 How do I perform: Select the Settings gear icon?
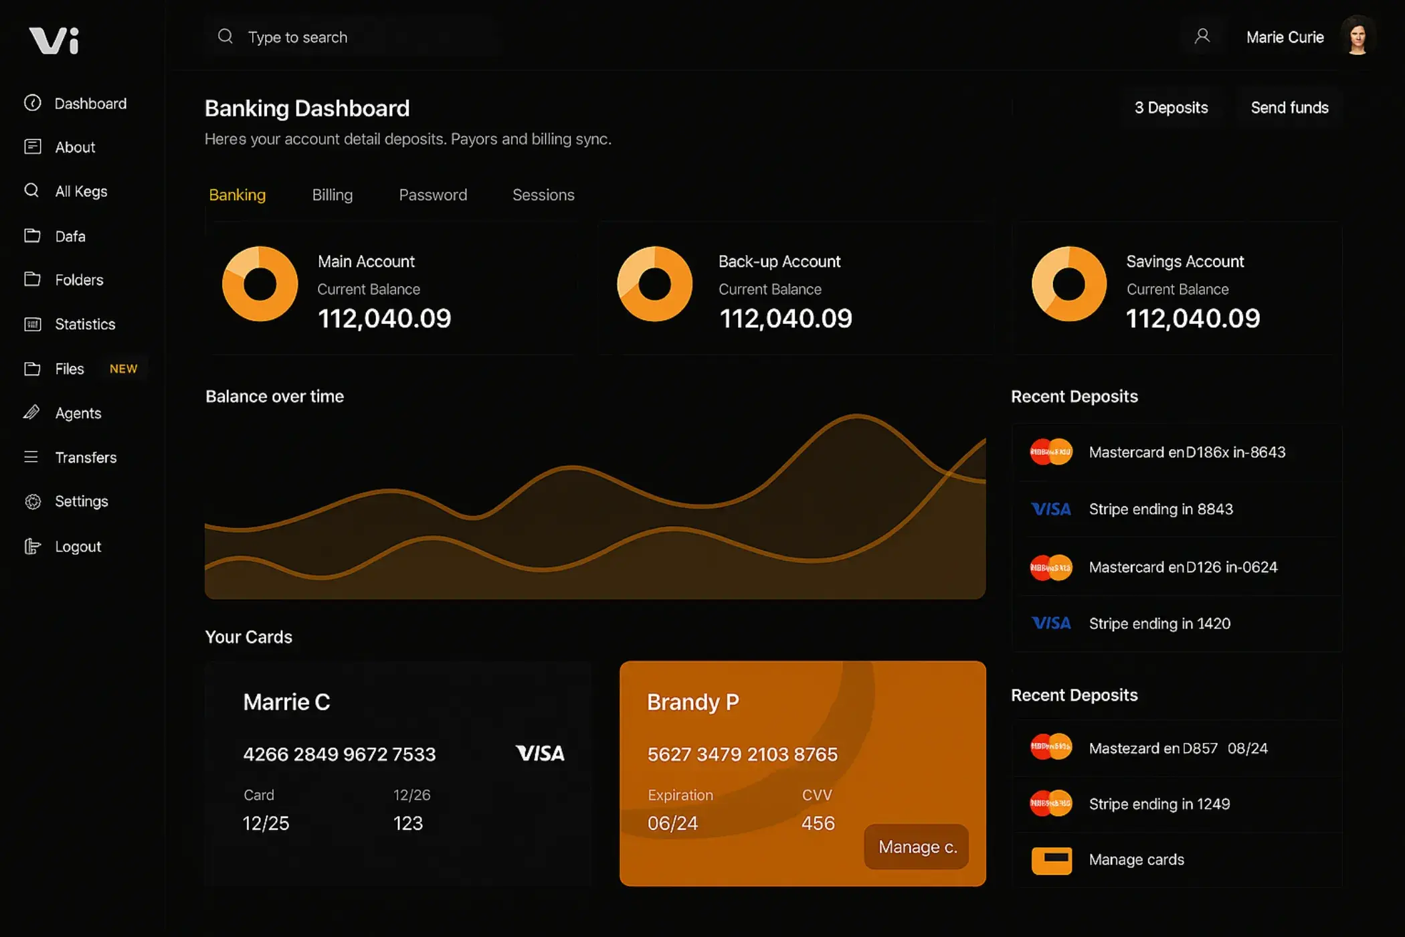[33, 501]
